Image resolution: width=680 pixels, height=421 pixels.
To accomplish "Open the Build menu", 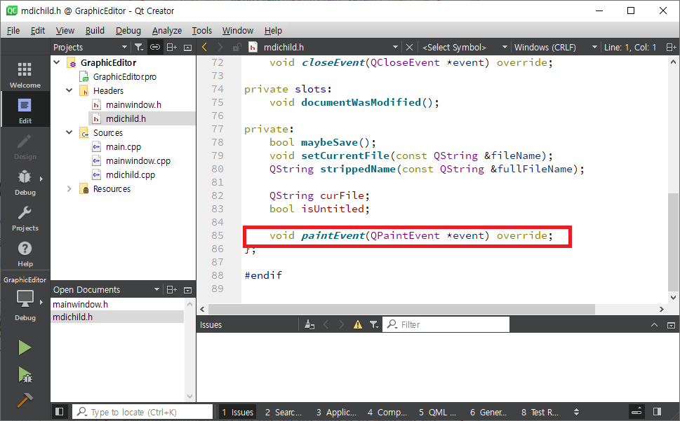I will 95,30.
